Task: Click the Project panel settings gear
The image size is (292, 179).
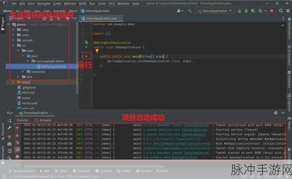Action: (68, 18)
